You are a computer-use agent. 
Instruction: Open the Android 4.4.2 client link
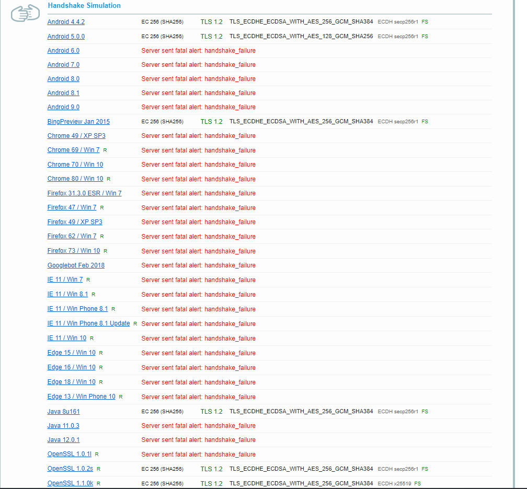point(66,22)
